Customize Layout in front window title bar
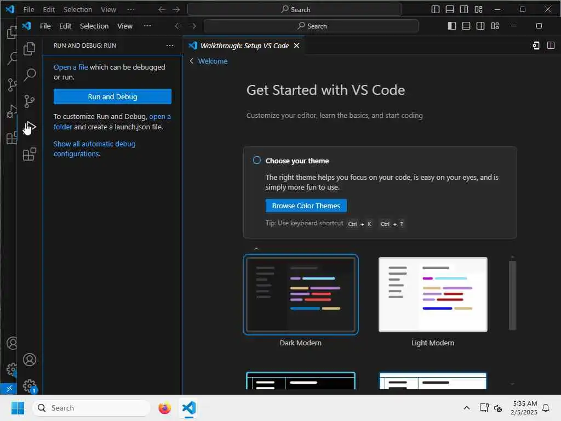The width and height of the screenshot is (561, 421). click(x=495, y=26)
